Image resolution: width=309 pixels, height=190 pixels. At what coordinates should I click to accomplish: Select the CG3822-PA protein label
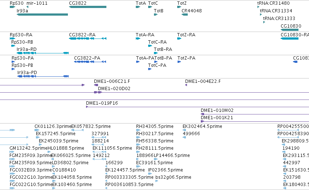click(x=87, y=58)
